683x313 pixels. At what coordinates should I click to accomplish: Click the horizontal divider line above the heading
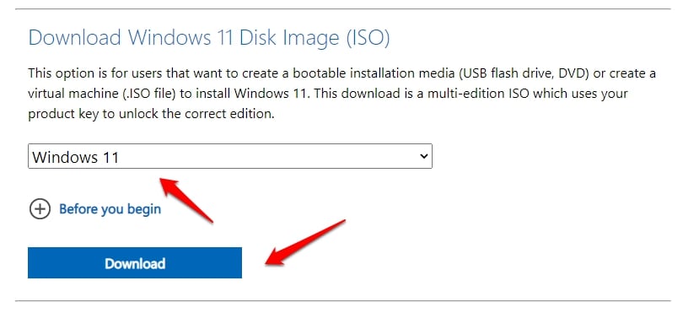tap(343, 8)
